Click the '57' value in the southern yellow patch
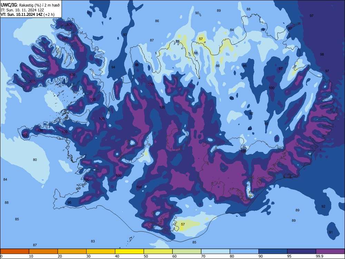Image resolution: width=345 pixels, height=259 pixels. (x=183, y=224)
